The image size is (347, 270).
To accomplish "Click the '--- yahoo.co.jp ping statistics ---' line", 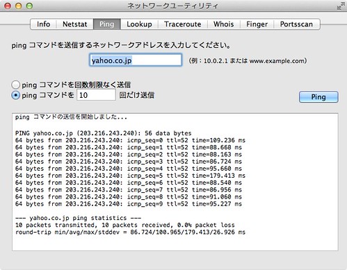I will [x=79, y=218].
